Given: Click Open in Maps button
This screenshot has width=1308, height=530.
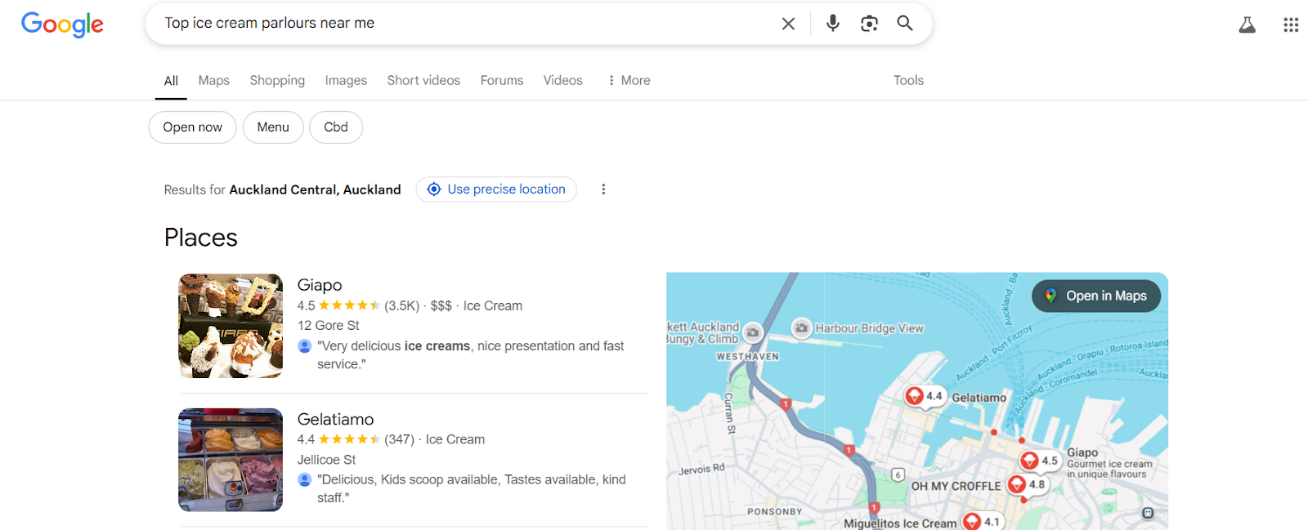Looking at the screenshot, I should pos(1096,296).
